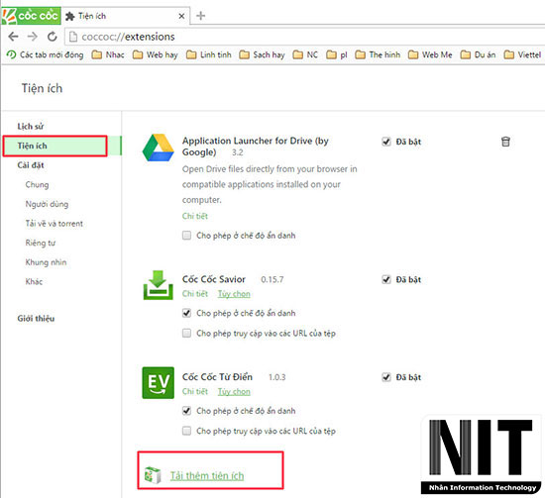Click the Từ Điển version number 1.0.3

tap(277, 377)
